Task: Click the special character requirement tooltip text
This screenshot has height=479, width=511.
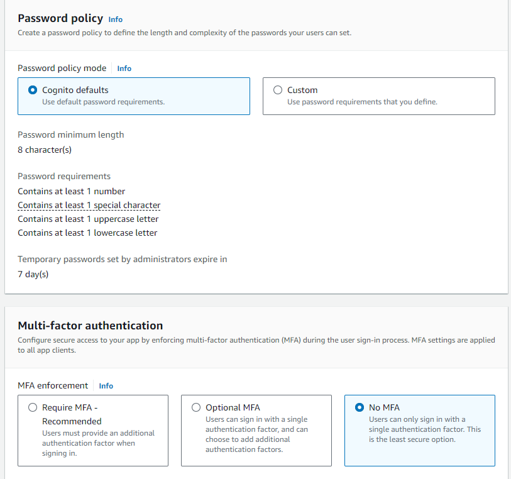Action: (89, 205)
